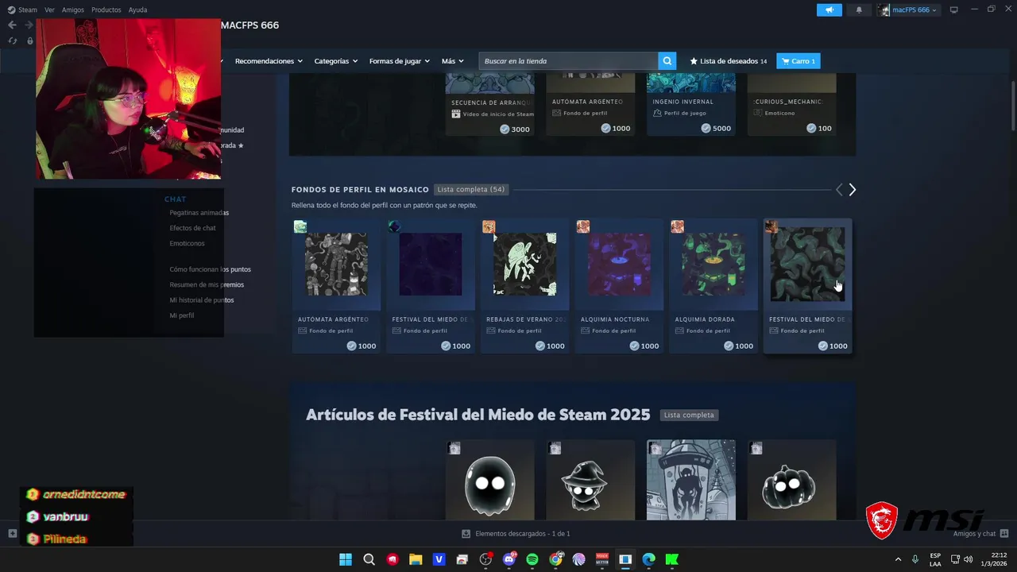This screenshot has width=1017, height=572.
Task: Open the Secuencia de Arranque startup video item
Action: tap(490, 105)
